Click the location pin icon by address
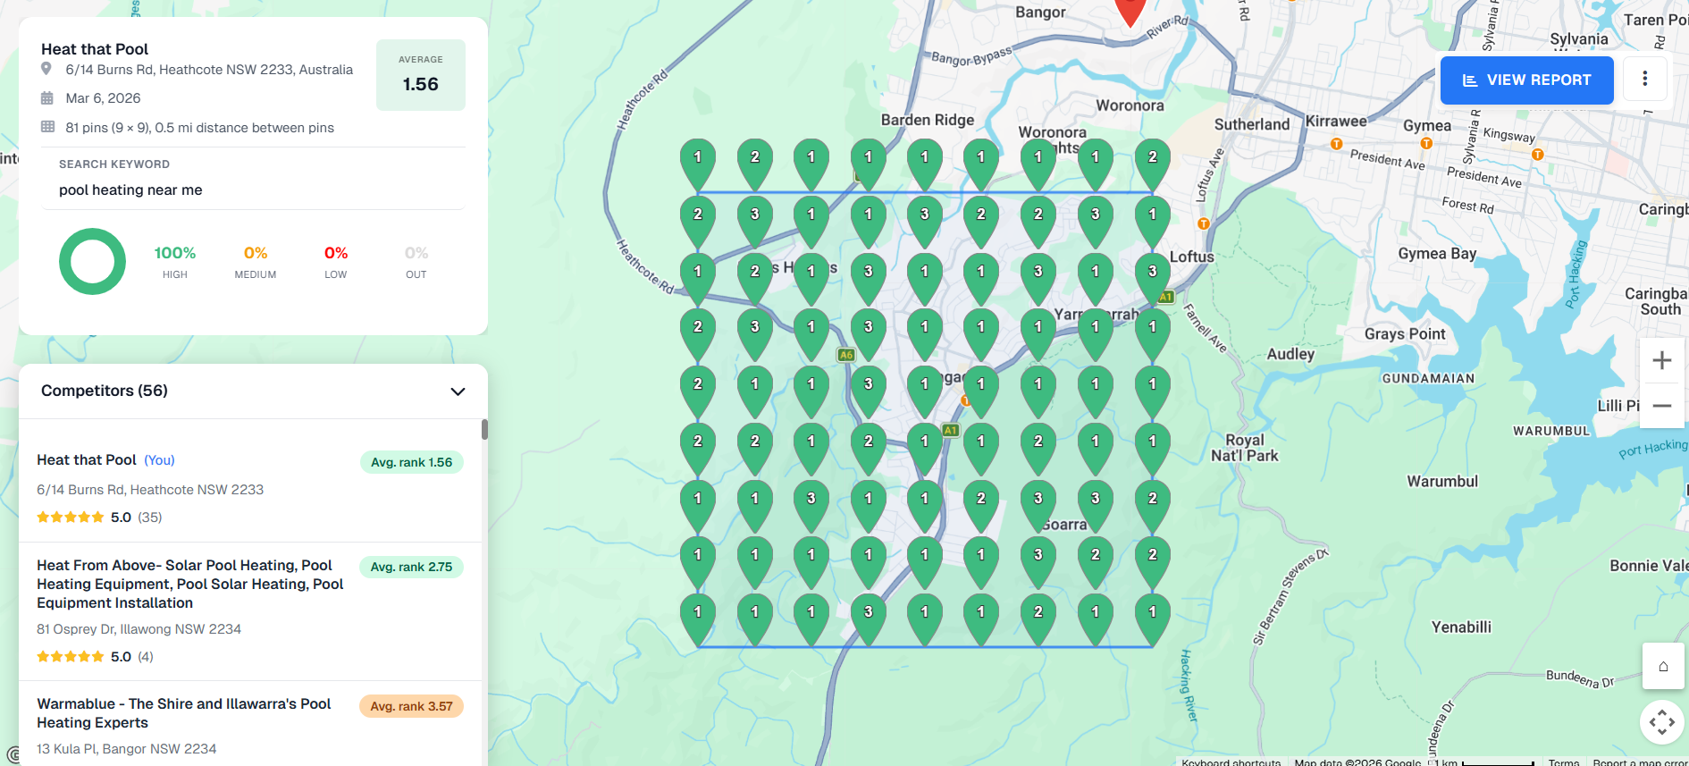Image resolution: width=1689 pixels, height=766 pixels. coord(46,69)
